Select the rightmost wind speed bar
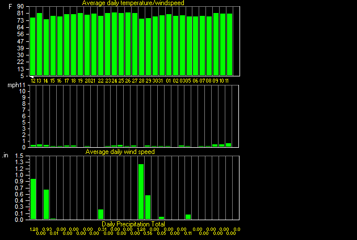 coord(228,145)
